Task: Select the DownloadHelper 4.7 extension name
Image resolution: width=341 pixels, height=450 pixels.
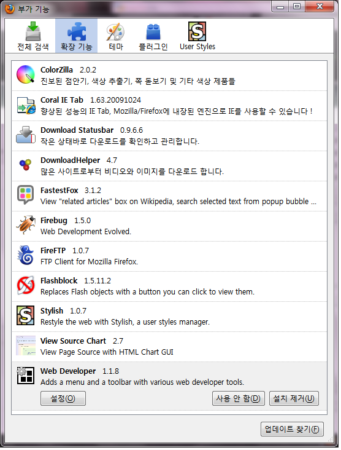Action: coord(79,160)
